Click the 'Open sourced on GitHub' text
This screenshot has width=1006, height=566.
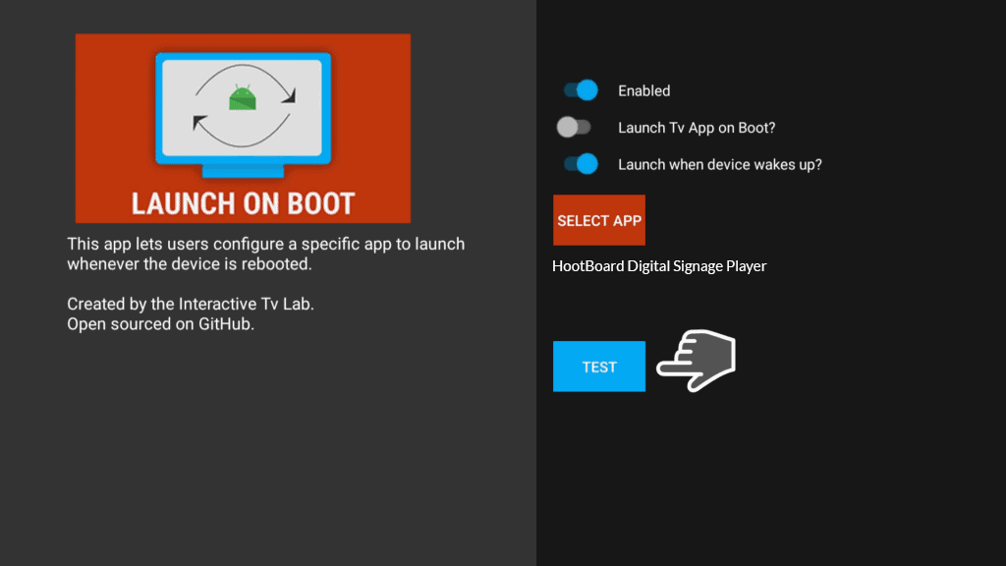[x=160, y=324]
